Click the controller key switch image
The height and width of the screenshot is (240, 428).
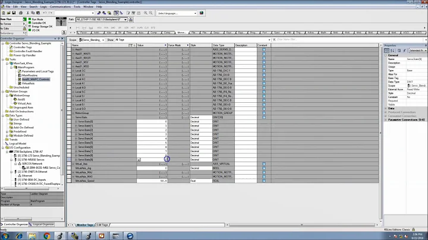tap(61, 22)
